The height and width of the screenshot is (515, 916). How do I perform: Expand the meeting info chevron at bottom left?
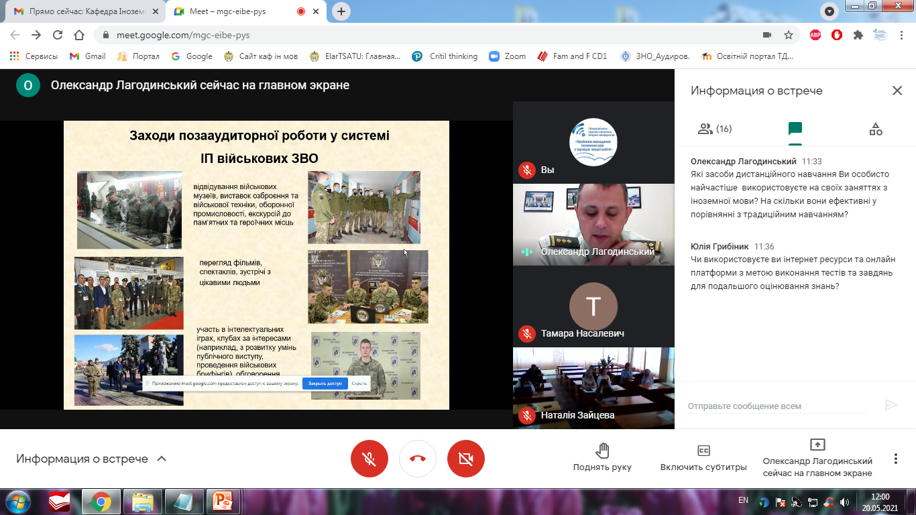161,459
